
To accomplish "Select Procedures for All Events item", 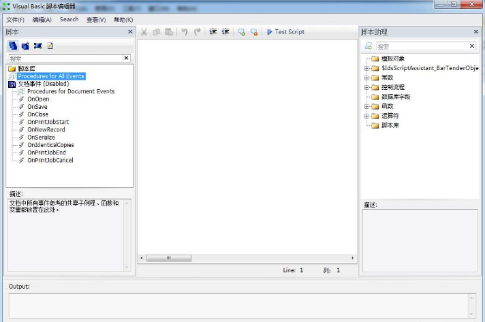I will (x=51, y=76).
